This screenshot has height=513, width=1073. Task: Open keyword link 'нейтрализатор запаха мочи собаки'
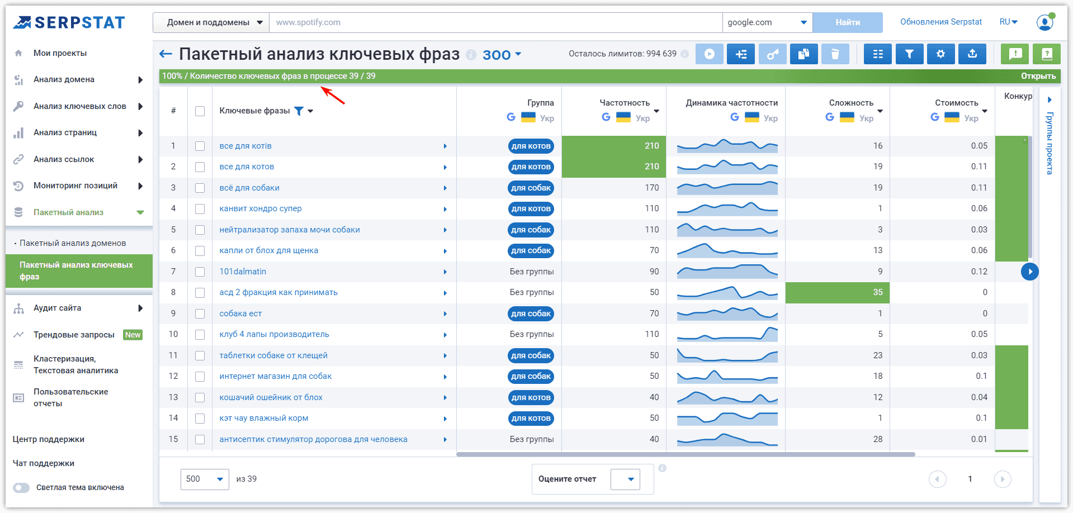(x=290, y=230)
